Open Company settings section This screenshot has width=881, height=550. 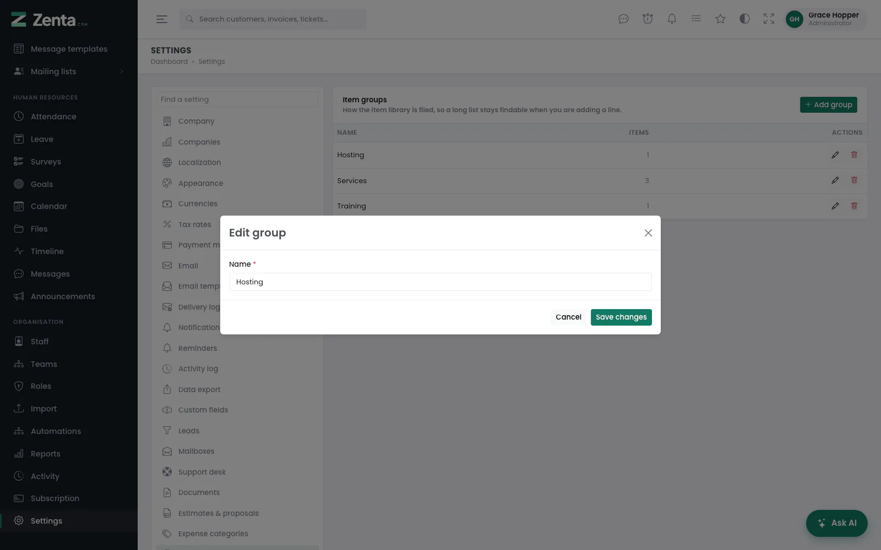(237, 122)
